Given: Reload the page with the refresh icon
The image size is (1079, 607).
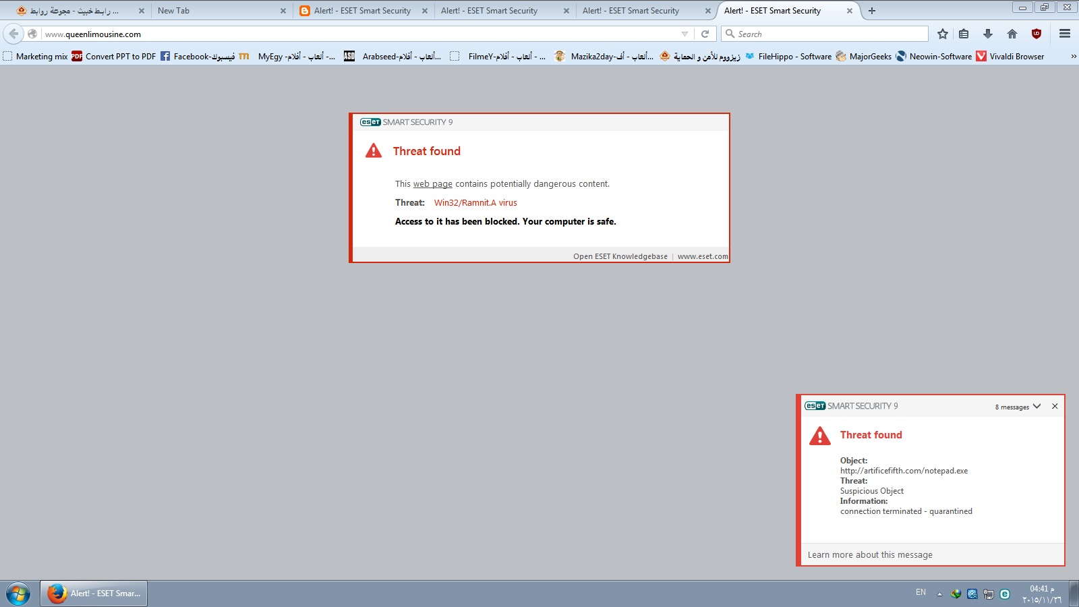Looking at the screenshot, I should tap(705, 34).
